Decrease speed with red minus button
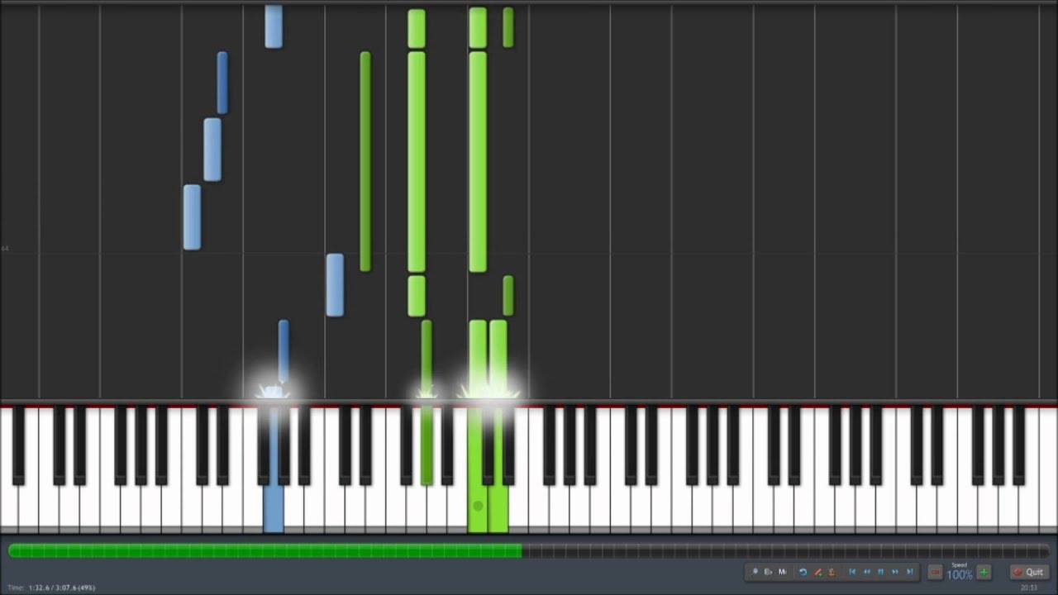1058x595 pixels. 935,572
